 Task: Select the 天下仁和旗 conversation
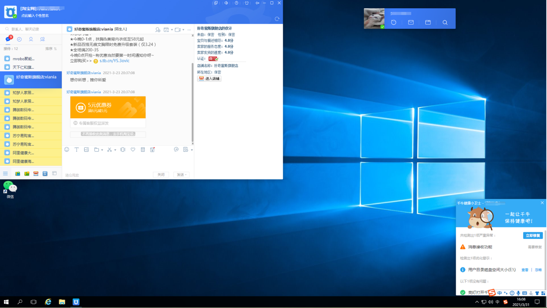pos(31,67)
